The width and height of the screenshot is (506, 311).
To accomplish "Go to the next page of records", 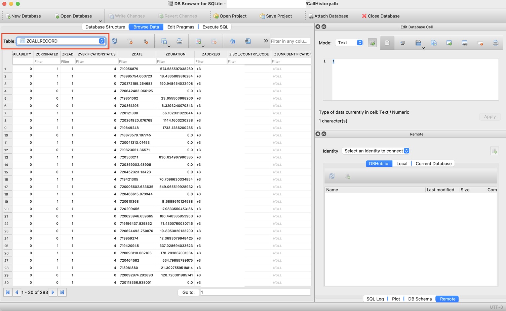I will pyautogui.click(x=53, y=292).
